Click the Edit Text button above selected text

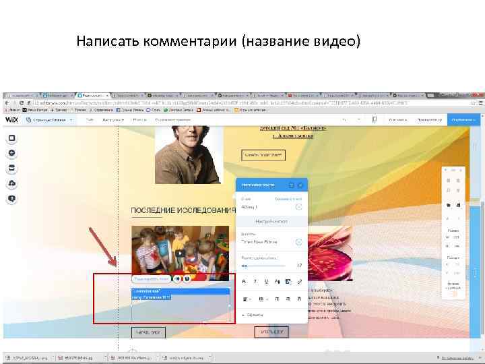(152, 279)
